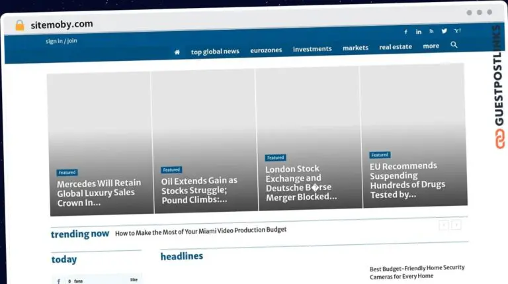The width and height of the screenshot is (508, 284).
Task: Click the Yahoo icon in header
Action: pos(458,30)
